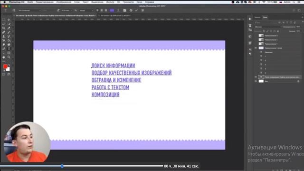
Task: Open the Изображение menu
Action: (x=64, y=2)
